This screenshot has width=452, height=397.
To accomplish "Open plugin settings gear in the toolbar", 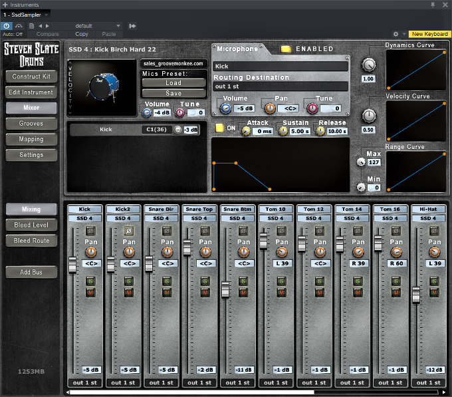I will 395,34.
